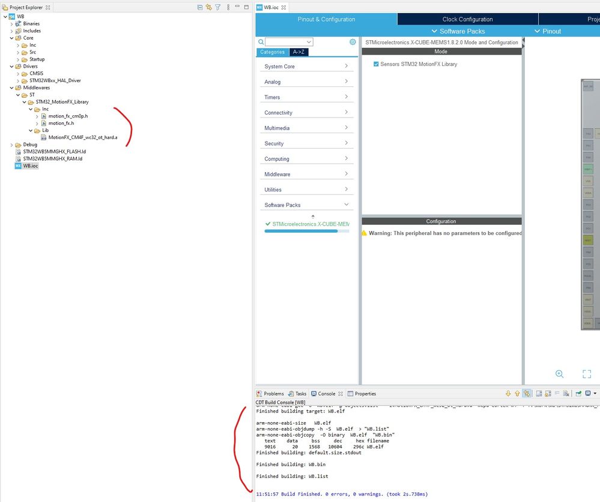
Task: Collapse the Drivers folder
Action: pyautogui.click(x=11, y=67)
